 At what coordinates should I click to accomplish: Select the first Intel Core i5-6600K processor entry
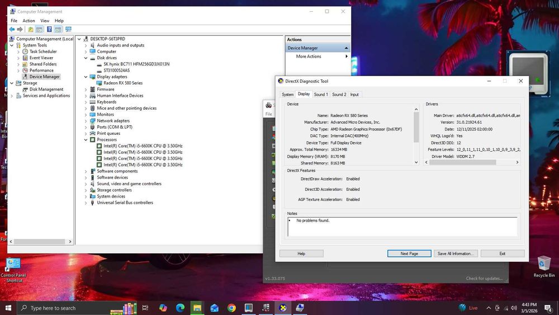143,146
